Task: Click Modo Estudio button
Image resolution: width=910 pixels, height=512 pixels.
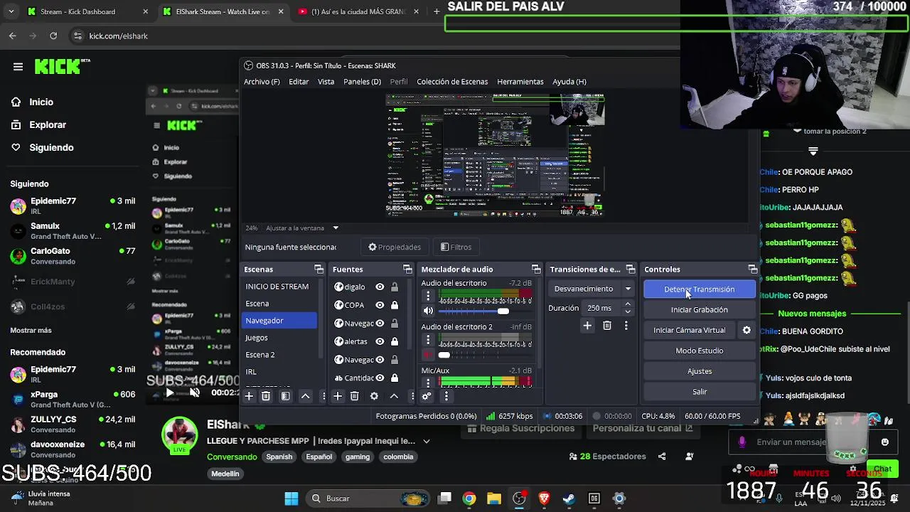Action: pyautogui.click(x=700, y=351)
